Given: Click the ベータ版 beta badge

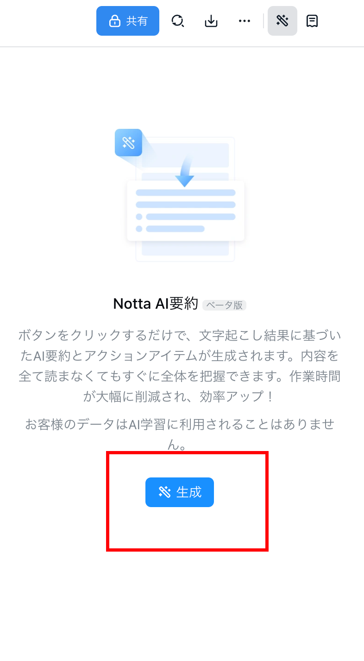Looking at the screenshot, I should (x=225, y=305).
